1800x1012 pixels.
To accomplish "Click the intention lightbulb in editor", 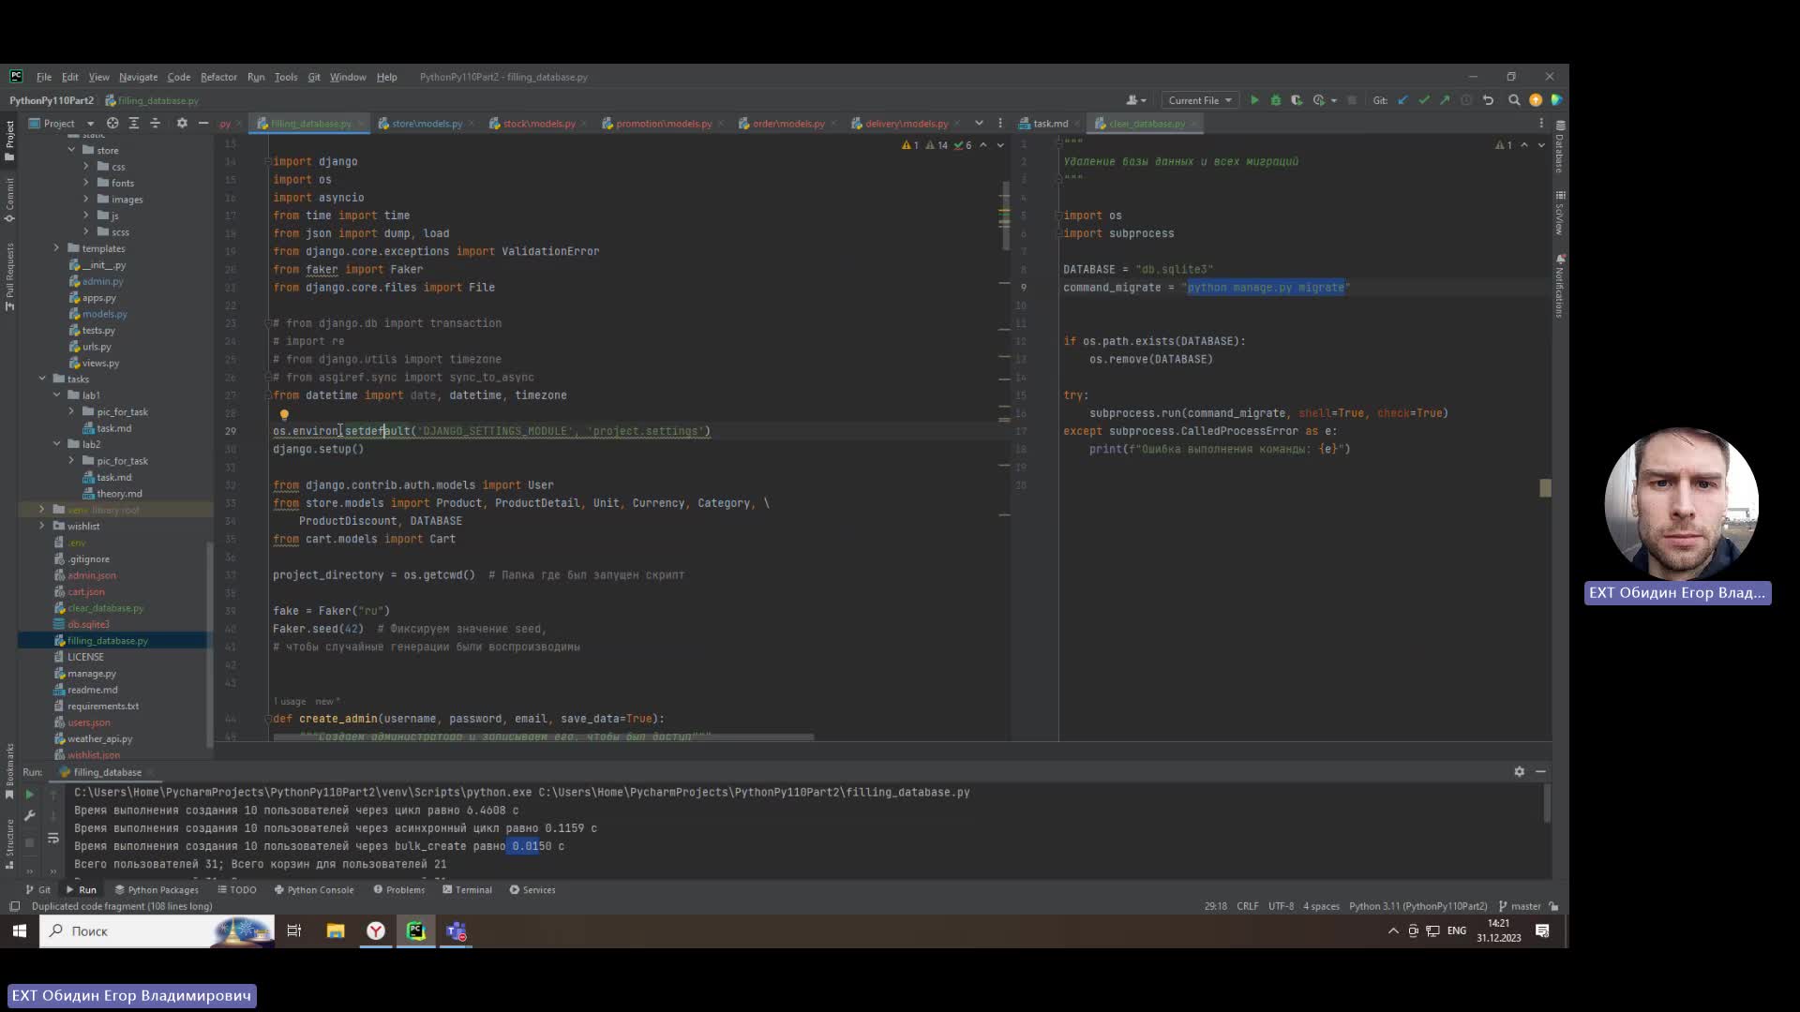I will click(x=284, y=414).
